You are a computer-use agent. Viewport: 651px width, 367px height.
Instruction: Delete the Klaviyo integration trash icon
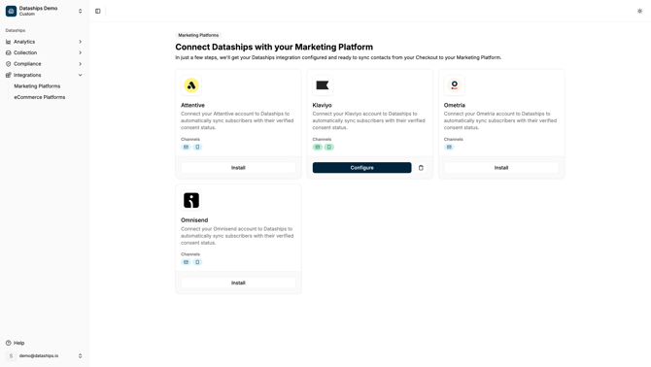(421, 168)
